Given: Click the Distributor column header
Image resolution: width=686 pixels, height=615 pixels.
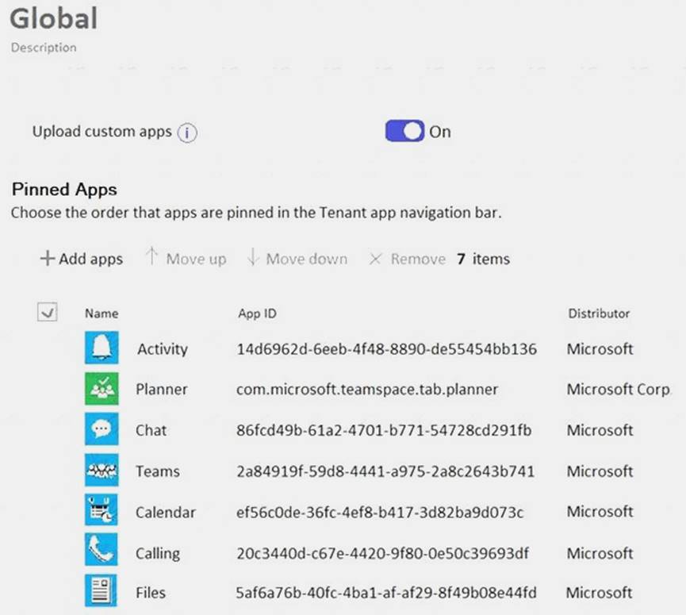Looking at the screenshot, I should (x=599, y=313).
